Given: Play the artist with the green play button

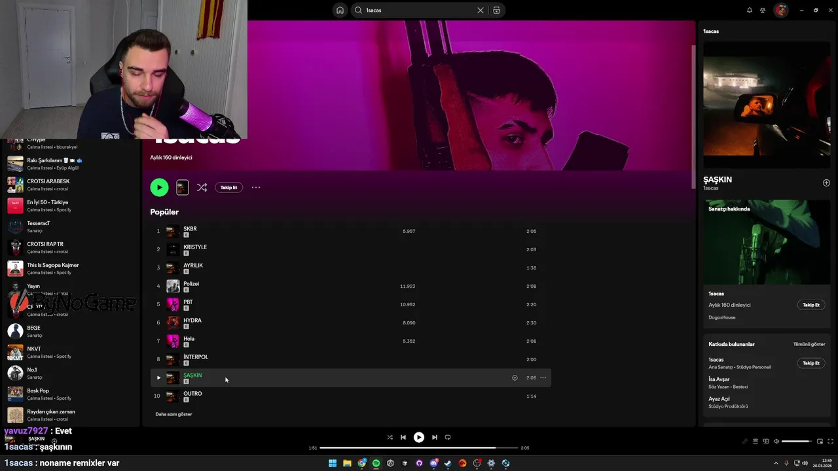Looking at the screenshot, I should (x=159, y=187).
